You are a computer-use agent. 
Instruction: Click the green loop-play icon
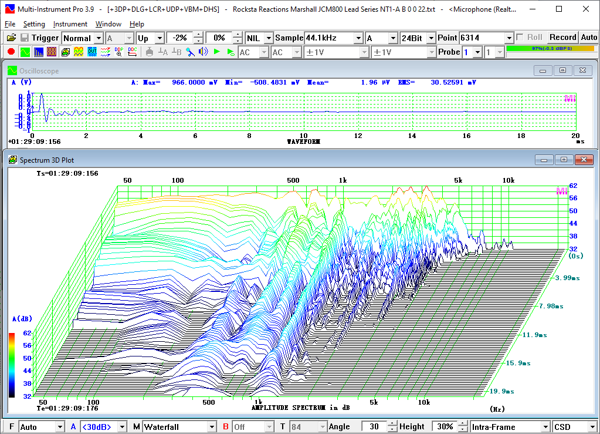230,52
